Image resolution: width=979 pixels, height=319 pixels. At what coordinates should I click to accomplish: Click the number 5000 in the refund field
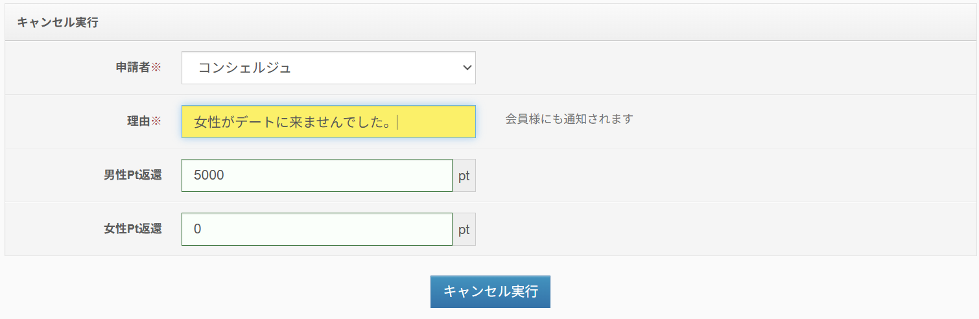209,176
